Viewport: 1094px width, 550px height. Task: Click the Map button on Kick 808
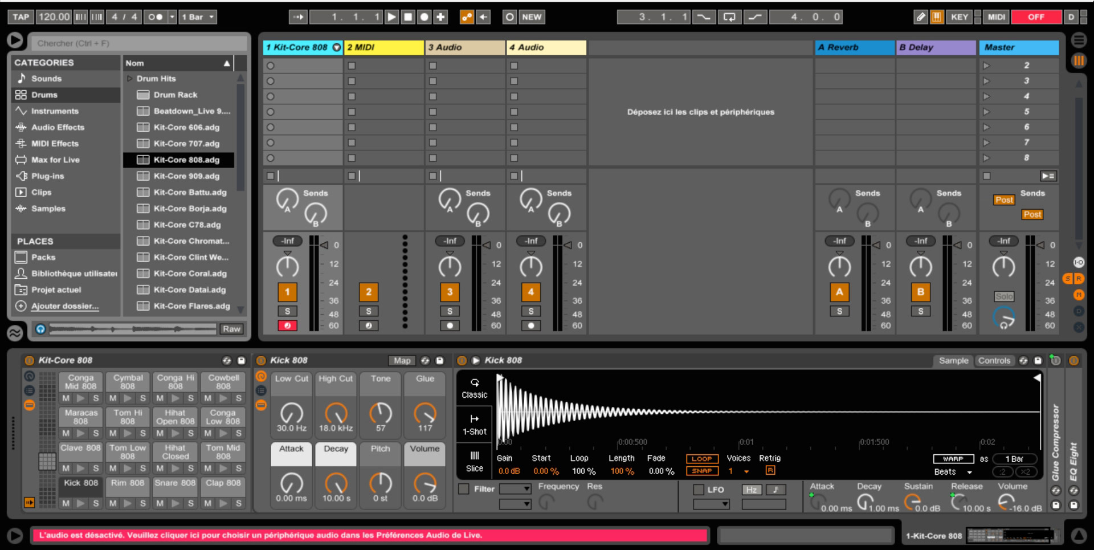point(402,361)
